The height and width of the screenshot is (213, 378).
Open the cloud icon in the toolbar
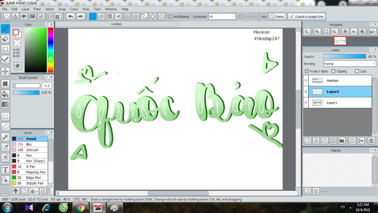coord(7,16)
